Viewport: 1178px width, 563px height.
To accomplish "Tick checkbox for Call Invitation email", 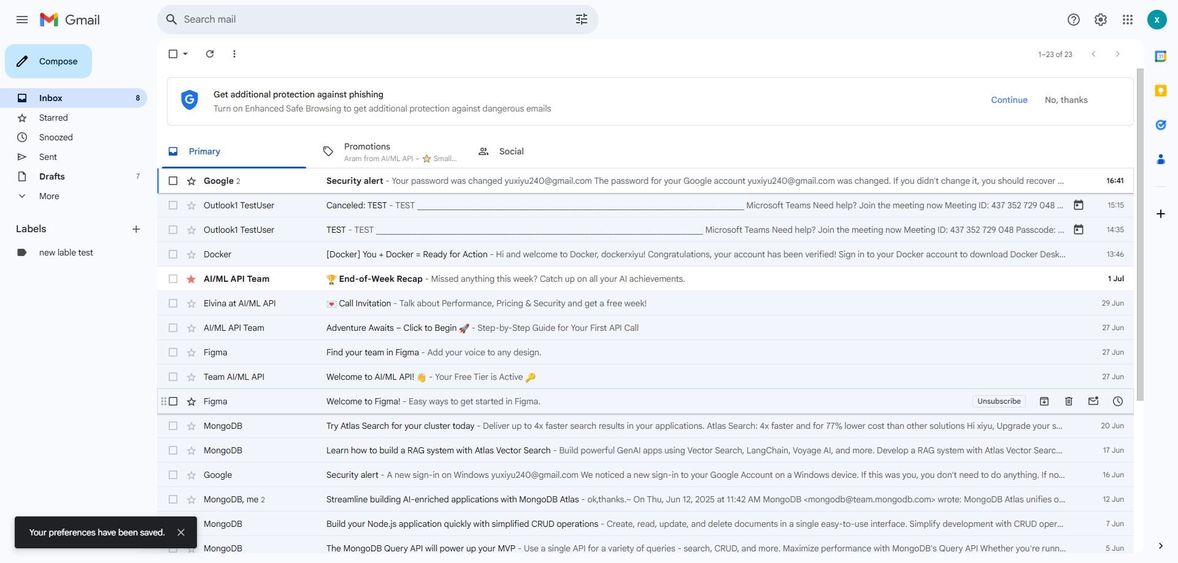I will tap(173, 303).
